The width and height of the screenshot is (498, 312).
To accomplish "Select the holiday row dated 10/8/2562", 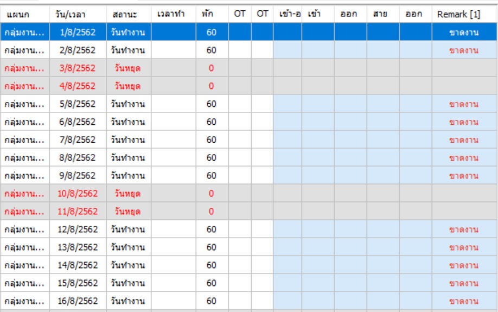I will (248, 194).
